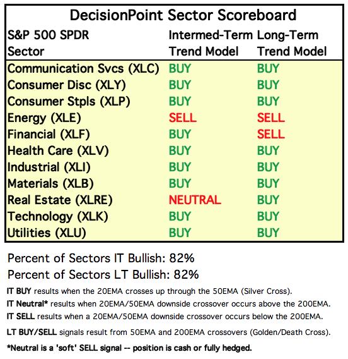
Task: Select the Technology (XLK) sector label
Action: click(57, 217)
